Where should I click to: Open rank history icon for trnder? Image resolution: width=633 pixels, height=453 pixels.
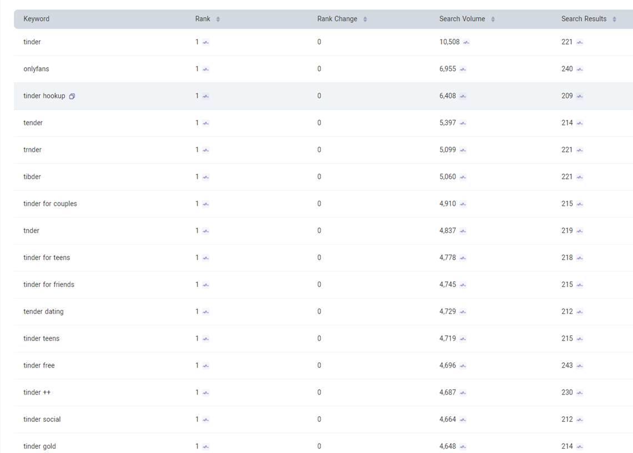pyautogui.click(x=206, y=150)
